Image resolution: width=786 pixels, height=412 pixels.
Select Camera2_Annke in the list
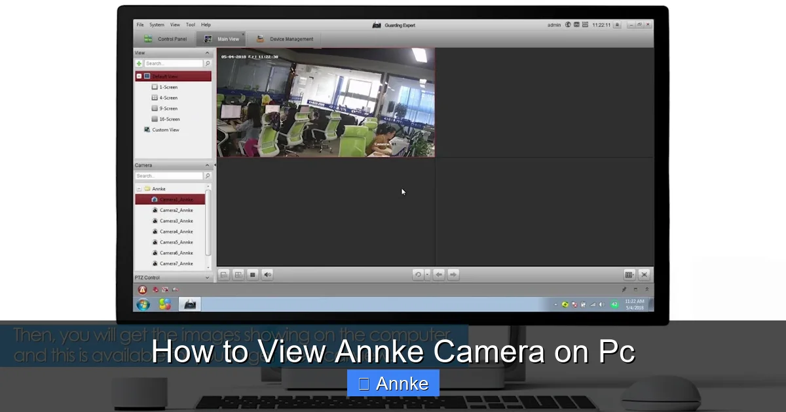tap(172, 211)
